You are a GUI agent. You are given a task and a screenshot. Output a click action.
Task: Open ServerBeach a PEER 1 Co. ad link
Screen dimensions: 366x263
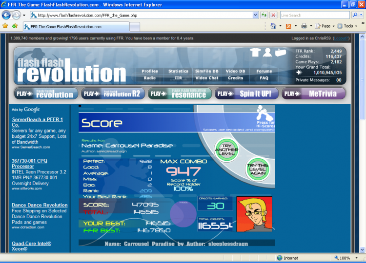click(38, 122)
